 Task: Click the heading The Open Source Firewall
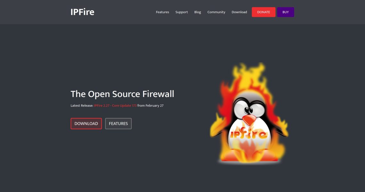[122, 94]
